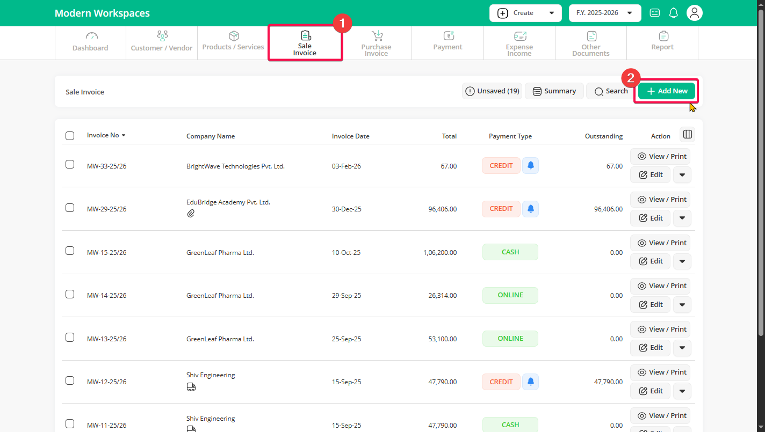Tick checkbox for invoice MW-13-25/26
765x432 pixels.
(70, 338)
